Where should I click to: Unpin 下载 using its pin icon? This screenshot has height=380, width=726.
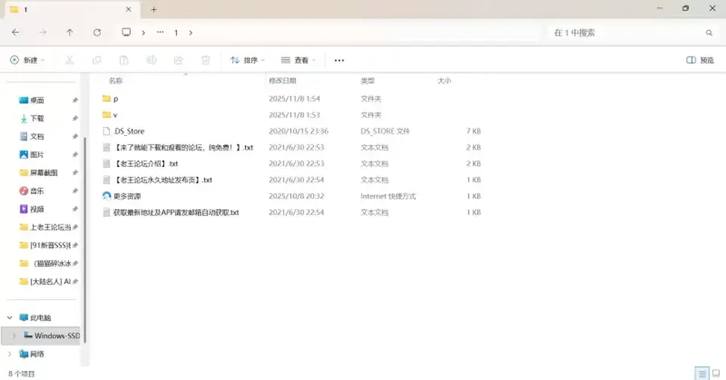pos(75,119)
